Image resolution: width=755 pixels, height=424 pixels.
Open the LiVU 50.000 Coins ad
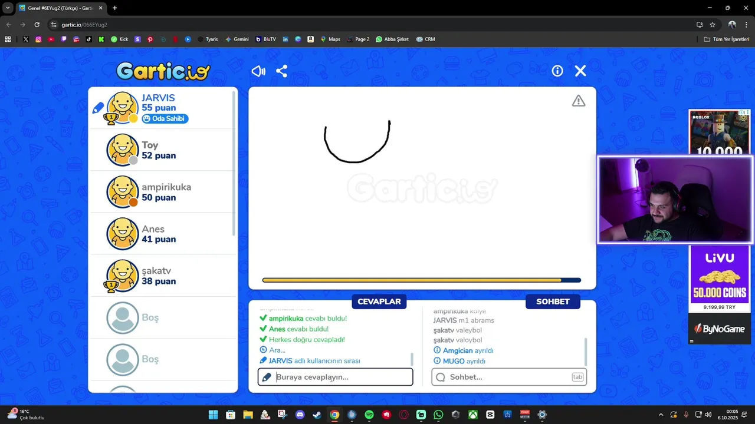pyautogui.click(x=720, y=278)
